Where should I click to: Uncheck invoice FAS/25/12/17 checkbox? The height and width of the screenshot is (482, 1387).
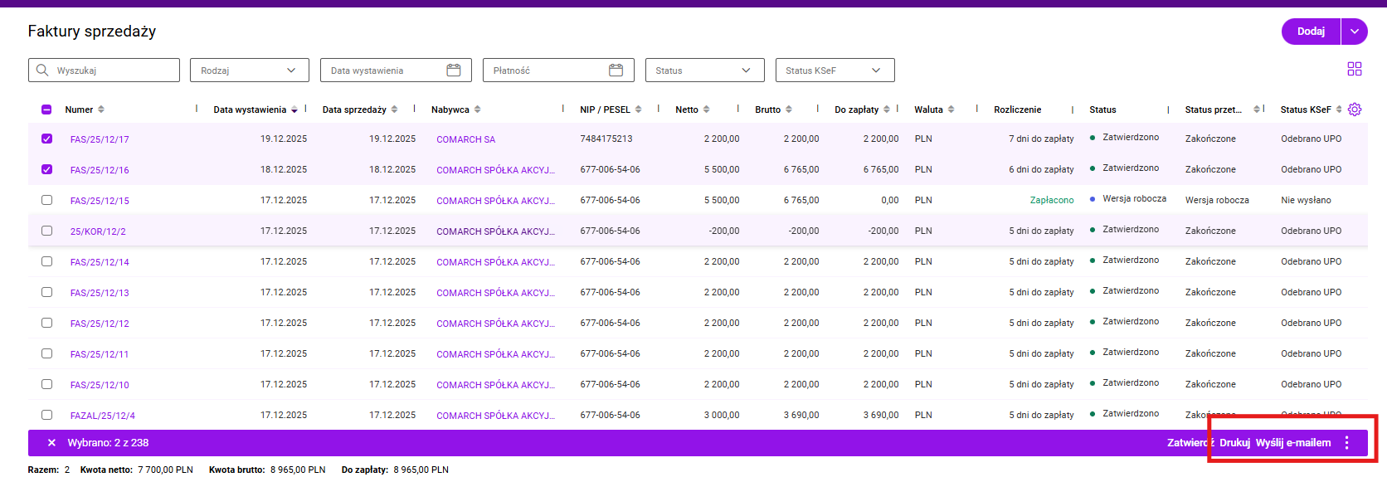pos(46,139)
